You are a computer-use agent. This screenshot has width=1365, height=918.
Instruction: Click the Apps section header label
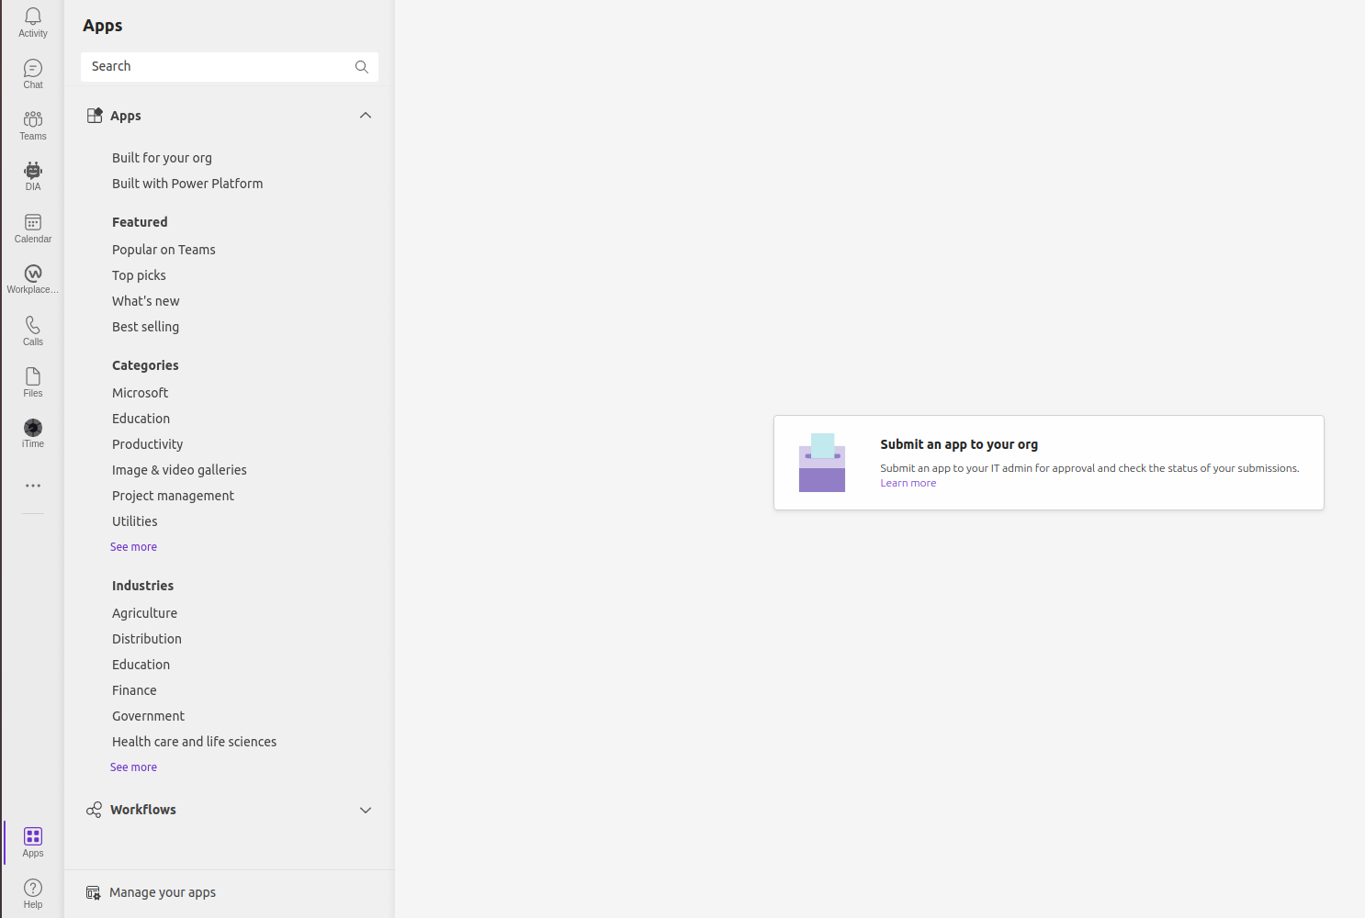[125, 116]
